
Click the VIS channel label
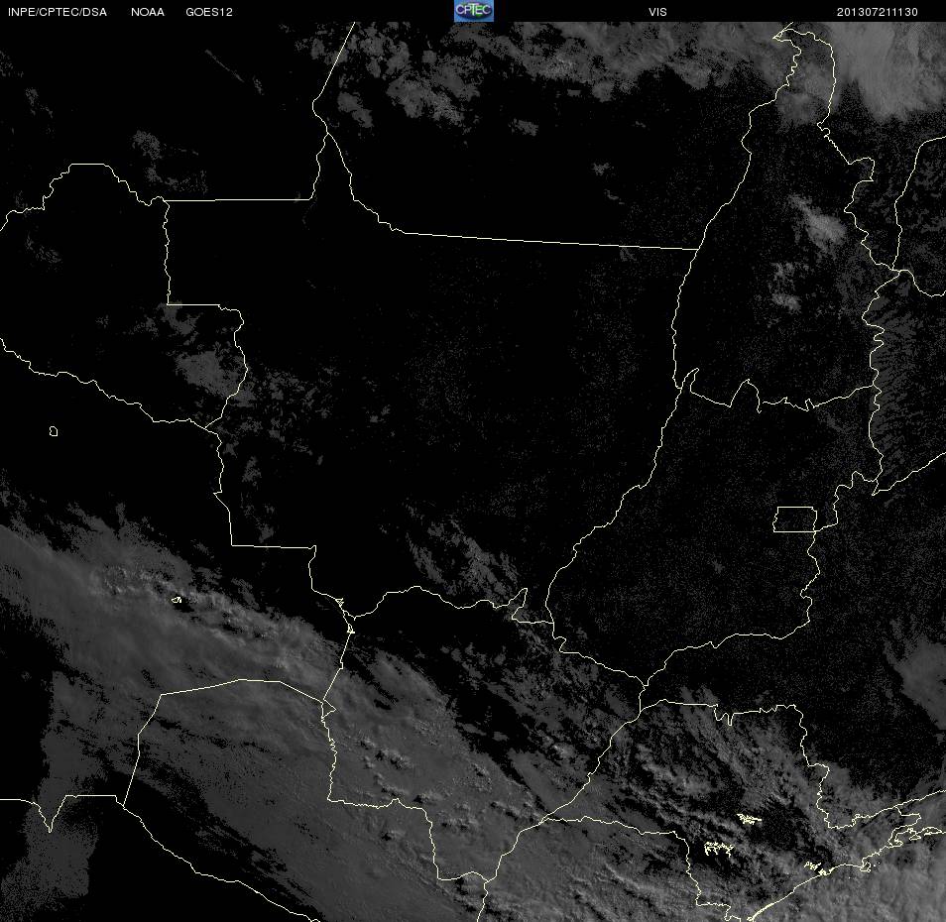pyautogui.click(x=657, y=12)
